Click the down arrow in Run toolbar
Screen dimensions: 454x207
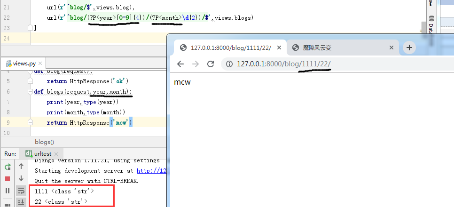pyautogui.click(x=21, y=178)
